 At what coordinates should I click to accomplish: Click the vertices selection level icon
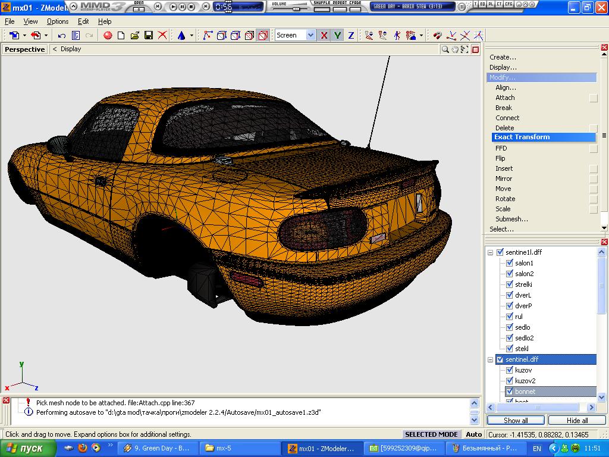208,36
